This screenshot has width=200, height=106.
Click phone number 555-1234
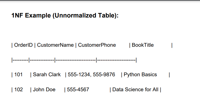(80, 74)
